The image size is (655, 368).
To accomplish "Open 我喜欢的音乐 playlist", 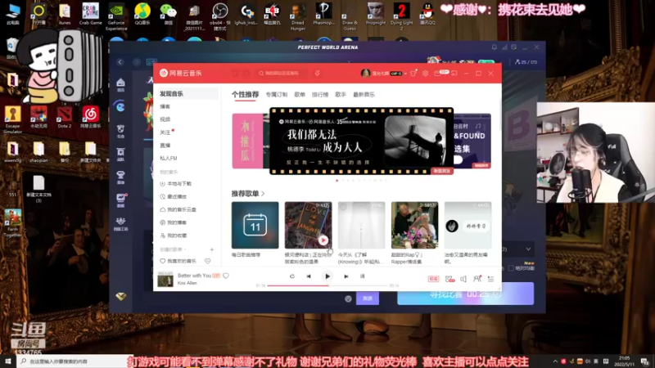I will click(178, 261).
